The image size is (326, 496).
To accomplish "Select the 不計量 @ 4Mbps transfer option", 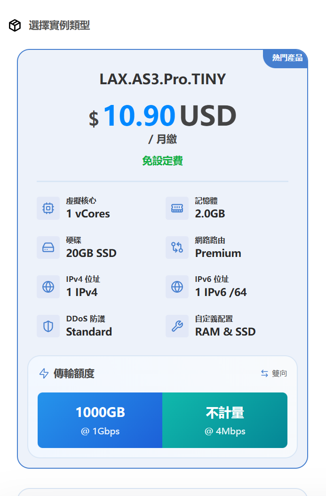I will 225,420.
